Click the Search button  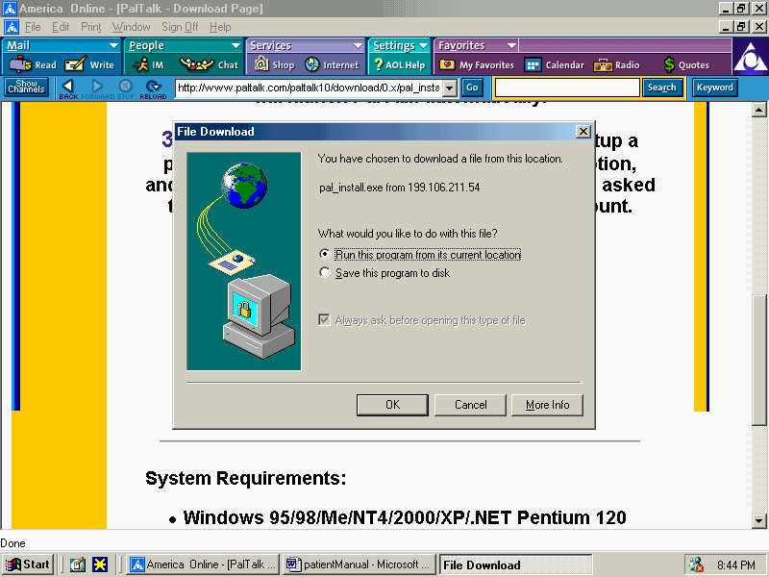click(662, 88)
